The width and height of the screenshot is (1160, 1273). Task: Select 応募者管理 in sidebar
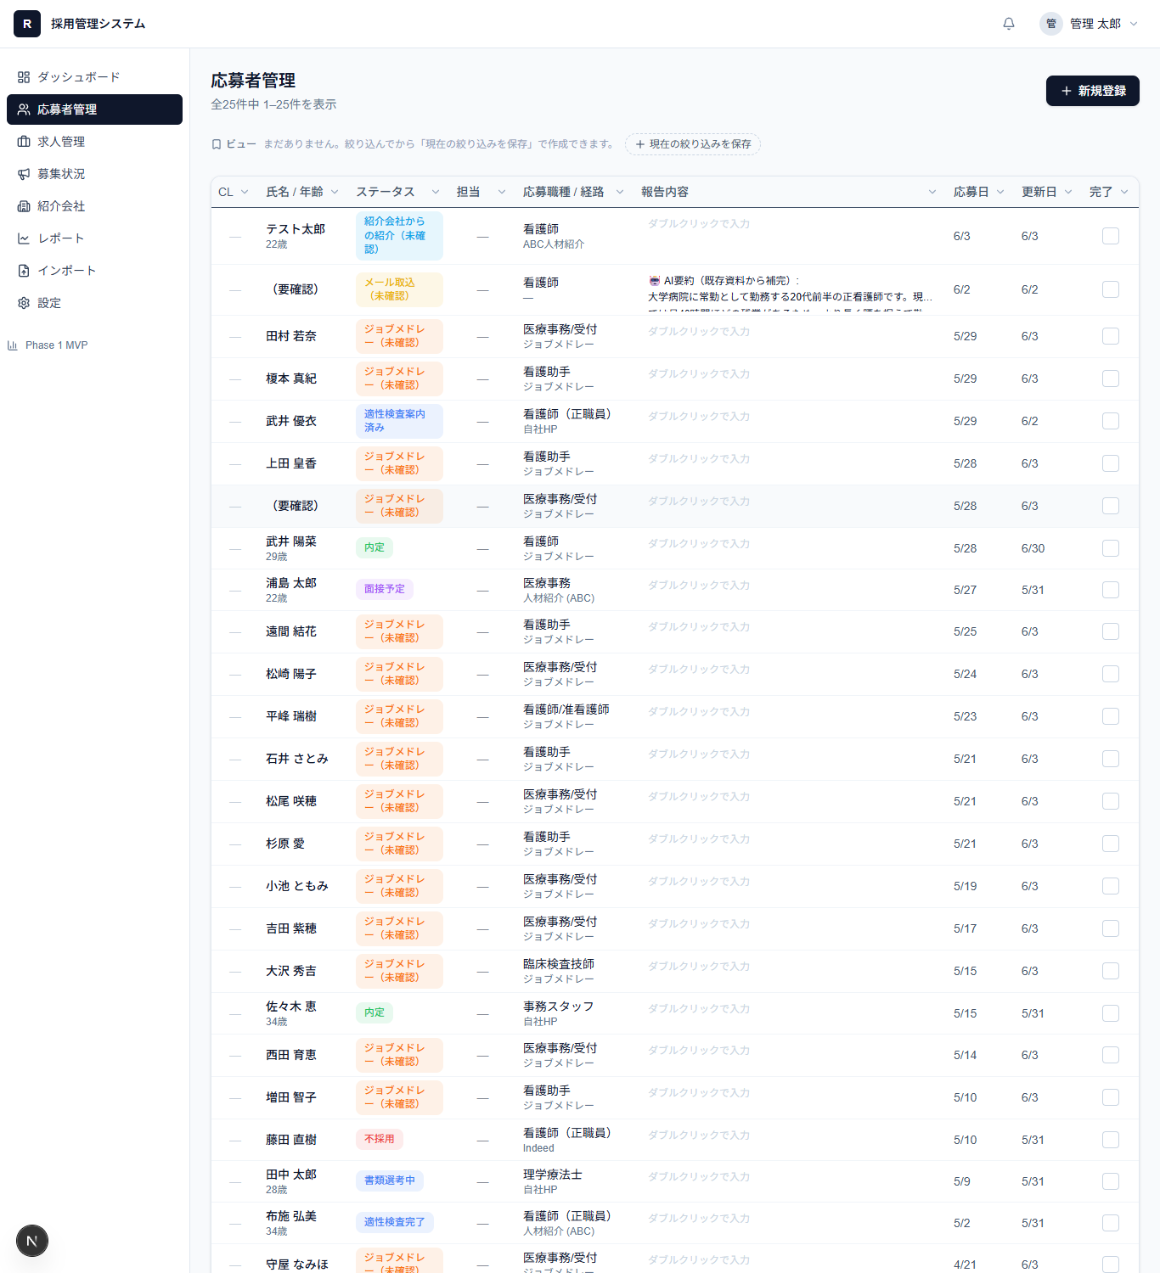click(x=94, y=109)
